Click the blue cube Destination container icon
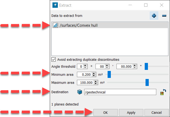Image resolution: width=170 pixels, height=117 pixels. (80, 92)
